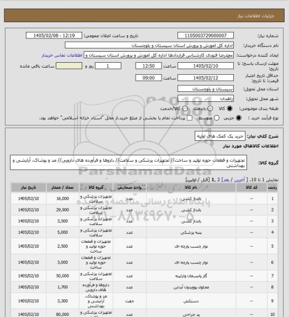This screenshot has height=317, width=289.
Task: Click the announcement date field 1405/02/08 - 12:19
Action: 54,35
